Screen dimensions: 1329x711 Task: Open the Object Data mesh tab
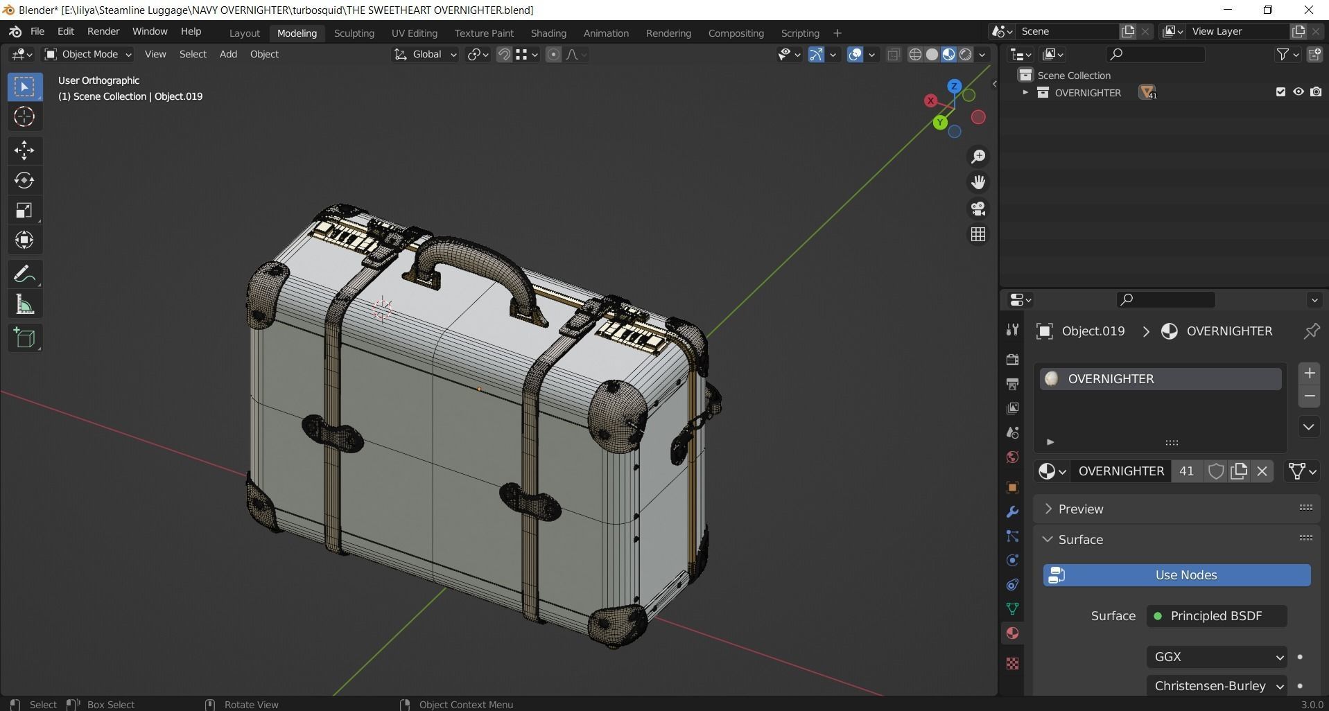pos(1012,609)
